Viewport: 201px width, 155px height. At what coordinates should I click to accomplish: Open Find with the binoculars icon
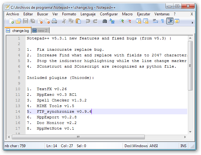tap(105, 21)
